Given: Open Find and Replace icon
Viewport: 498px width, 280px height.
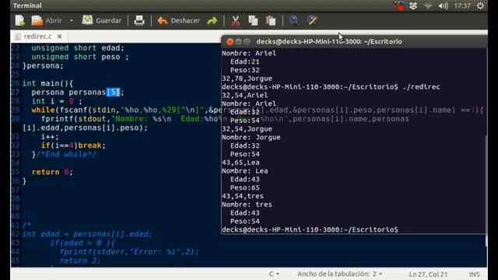Looking at the screenshot, I should click(312, 20).
